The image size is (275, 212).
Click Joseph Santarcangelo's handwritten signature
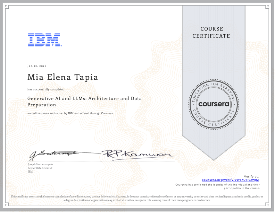(54, 153)
